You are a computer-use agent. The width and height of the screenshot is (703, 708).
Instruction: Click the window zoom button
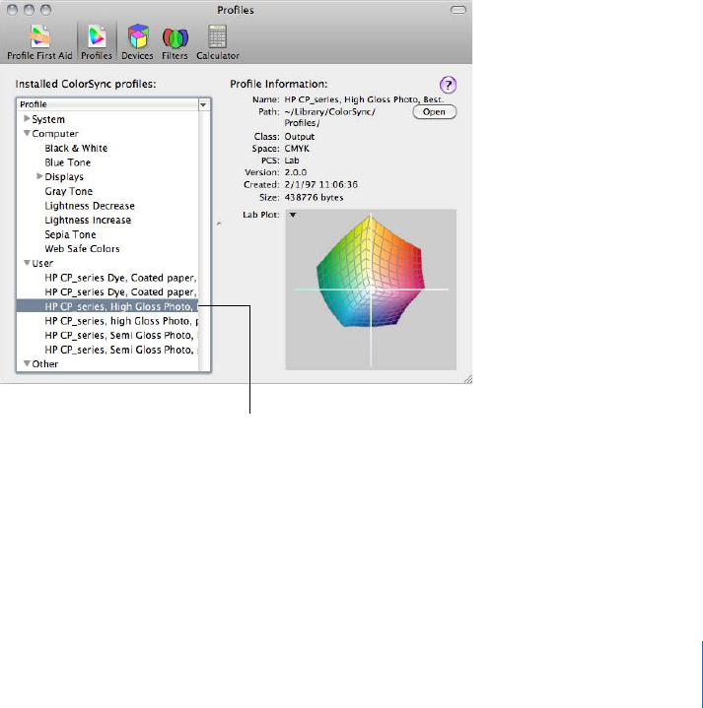tap(45, 10)
